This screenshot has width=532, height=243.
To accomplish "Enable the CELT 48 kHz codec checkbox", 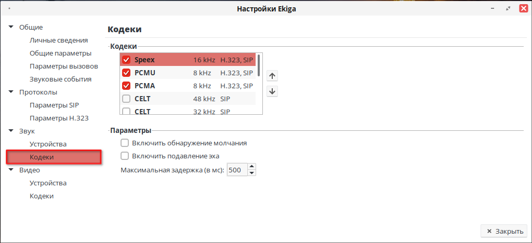I will coord(126,99).
